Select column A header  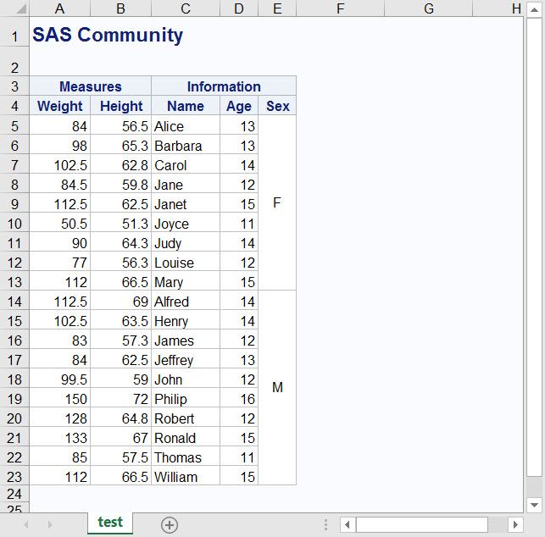point(60,8)
